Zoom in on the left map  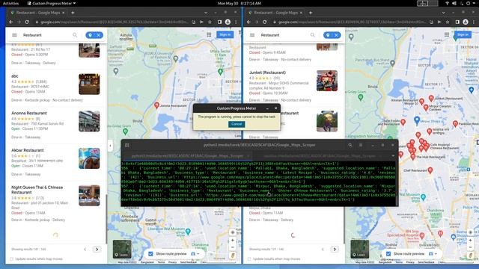[x=233, y=241]
